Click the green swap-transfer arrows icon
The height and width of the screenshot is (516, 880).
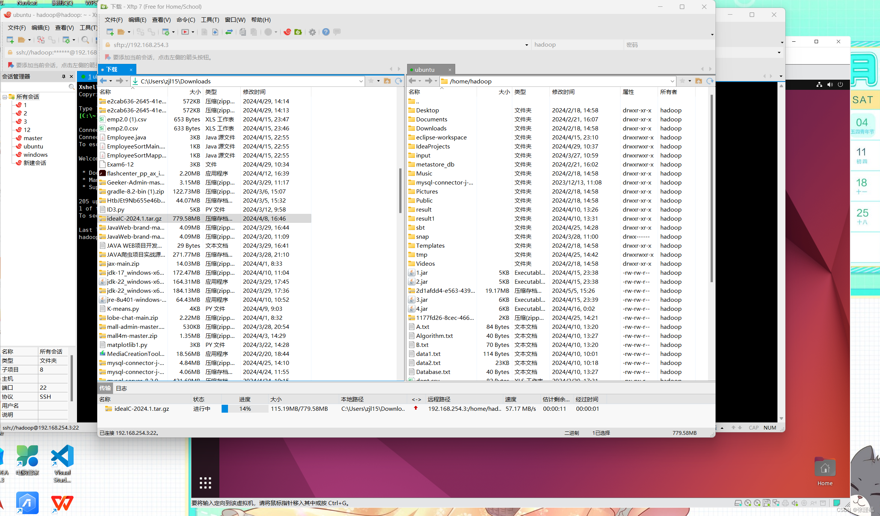tap(229, 32)
